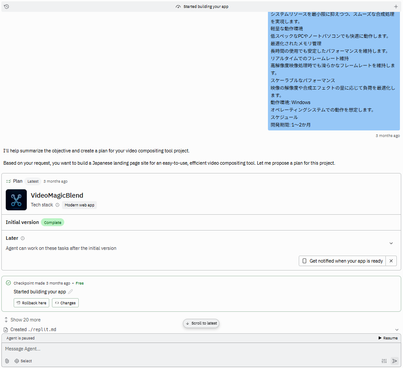Click the info icon next to Later
The width and height of the screenshot is (403, 368).
(22, 238)
